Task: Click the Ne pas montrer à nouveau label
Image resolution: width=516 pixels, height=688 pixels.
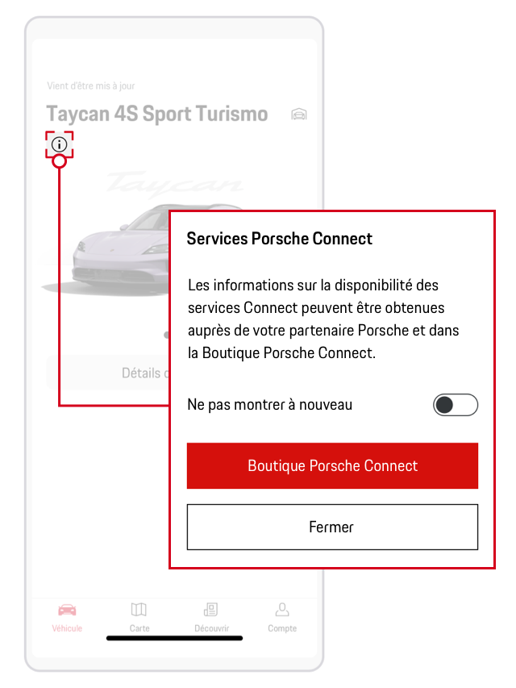Action: pyautogui.click(x=269, y=405)
